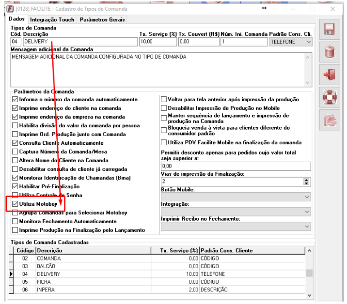Click the exit door icon
Screen dimensions: 347x304
(x=329, y=75)
